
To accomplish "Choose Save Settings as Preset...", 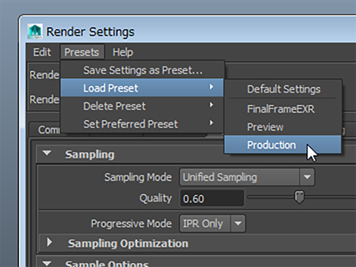I will (142, 70).
